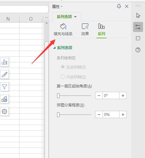Click the convert/transform sidebar icon

[x=138, y=38]
